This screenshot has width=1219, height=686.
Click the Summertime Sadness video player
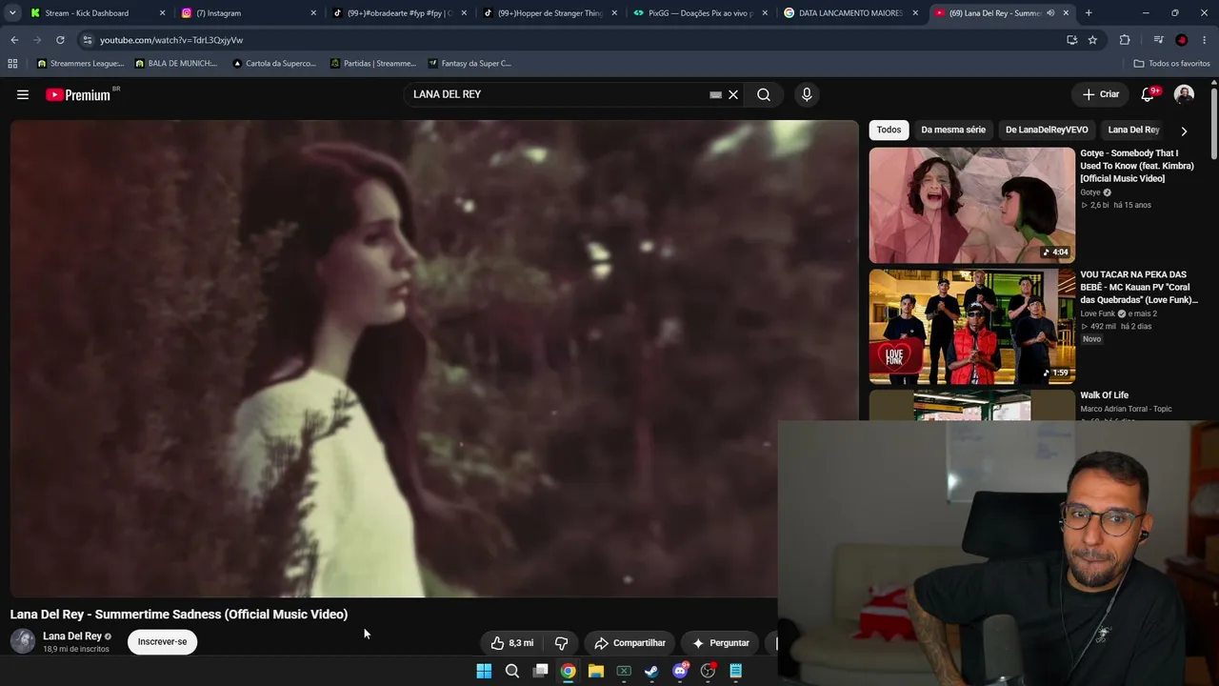434,358
